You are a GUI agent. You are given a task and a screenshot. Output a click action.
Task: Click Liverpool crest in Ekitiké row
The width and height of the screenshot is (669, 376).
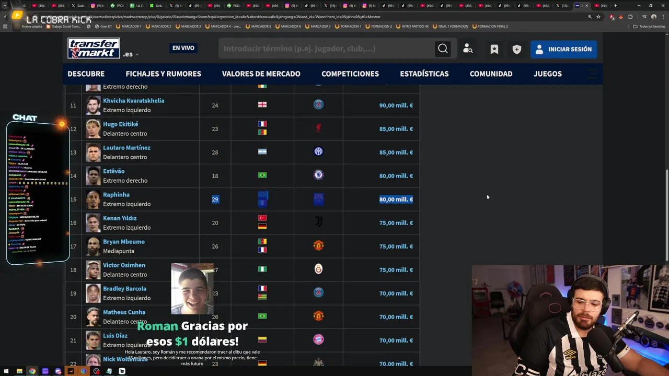point(318,128)
